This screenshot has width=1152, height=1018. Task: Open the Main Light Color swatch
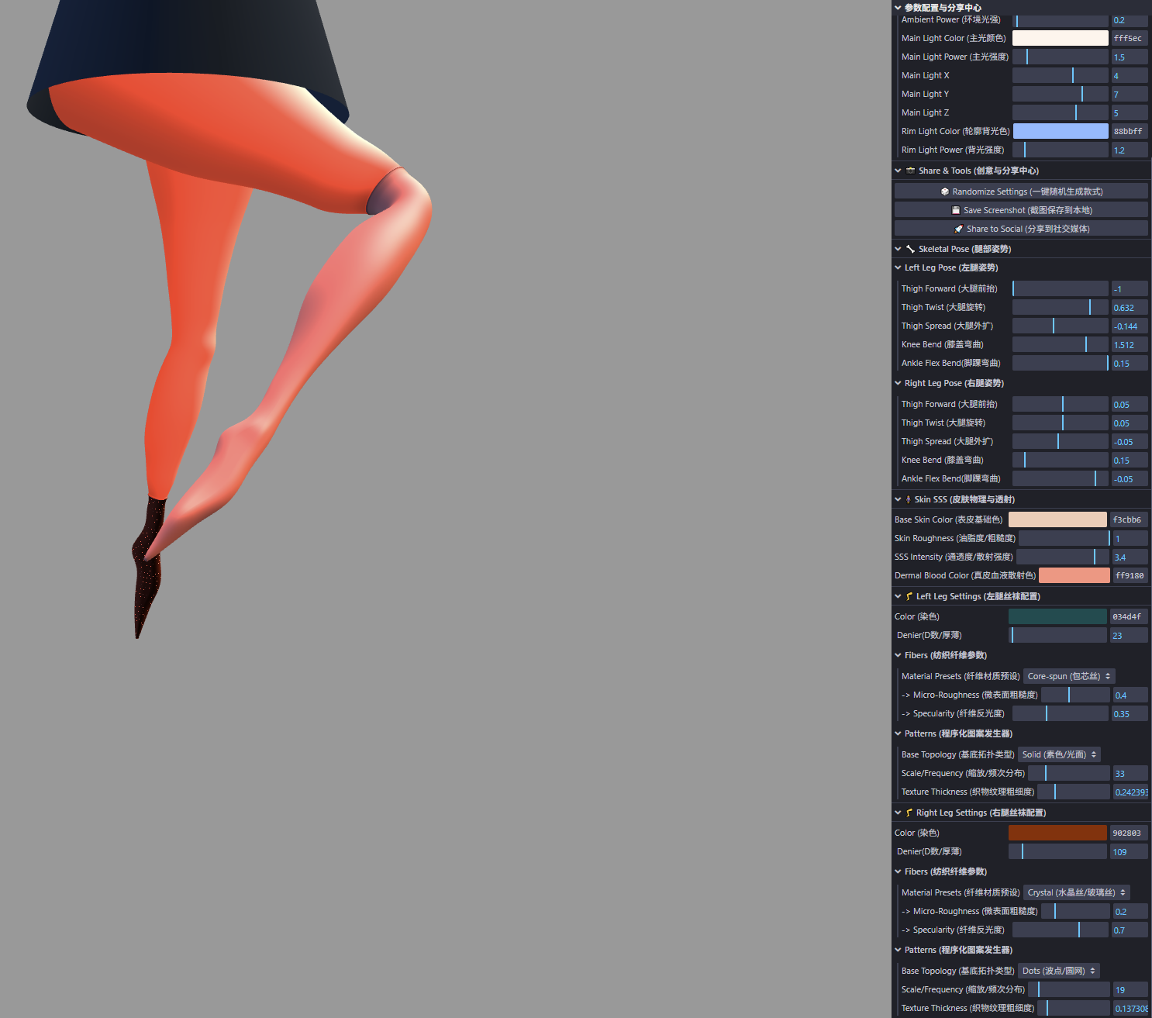pos(1061,38)
